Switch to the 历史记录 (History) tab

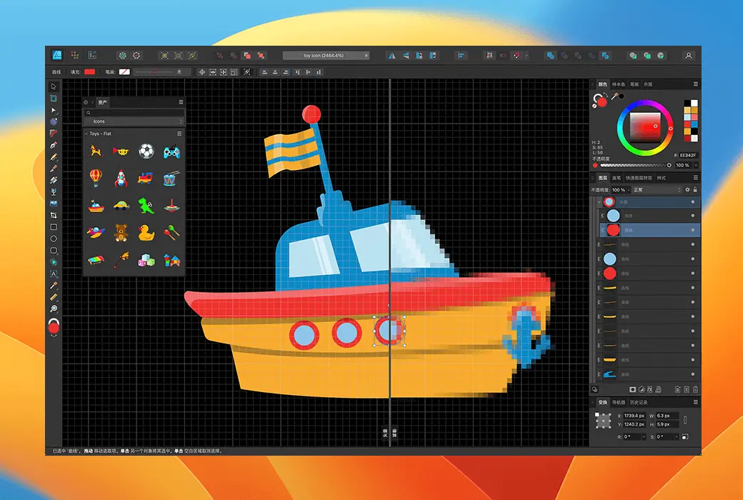tap(639, 402)
